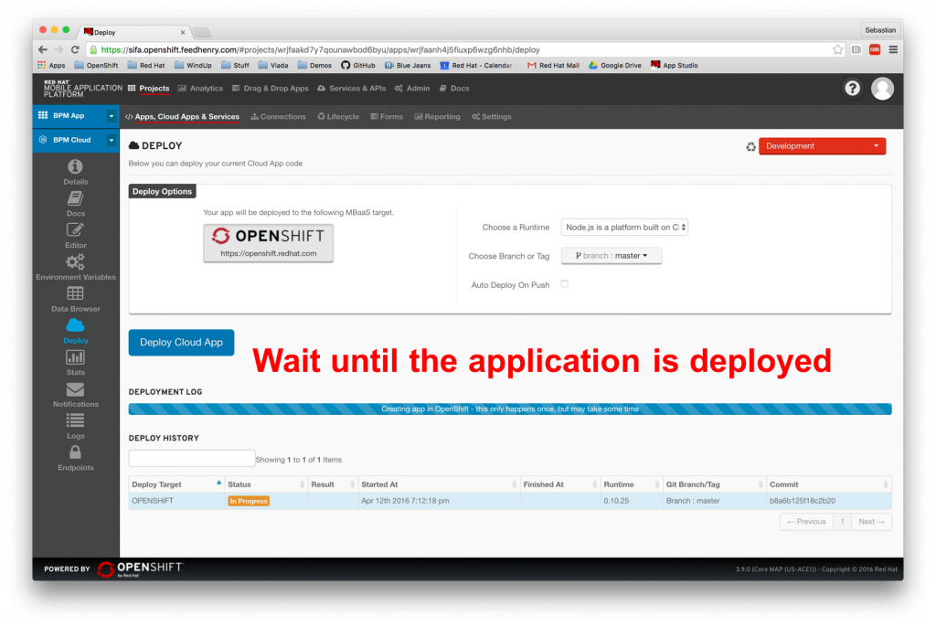Click the deployment log progress bar
The width and height of the screenshot is (936, 627).
510,409
